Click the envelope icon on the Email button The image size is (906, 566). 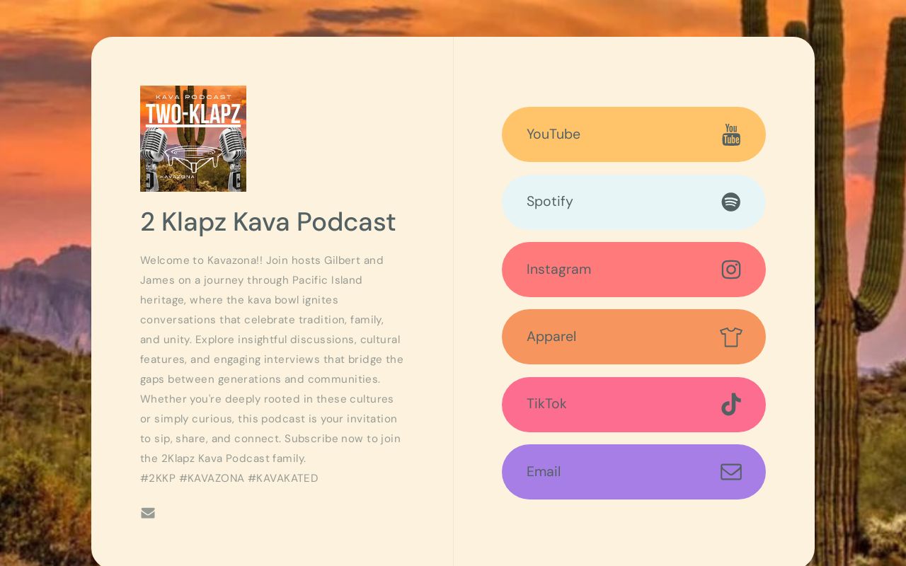pyautogui.click(x=731, y=472)
